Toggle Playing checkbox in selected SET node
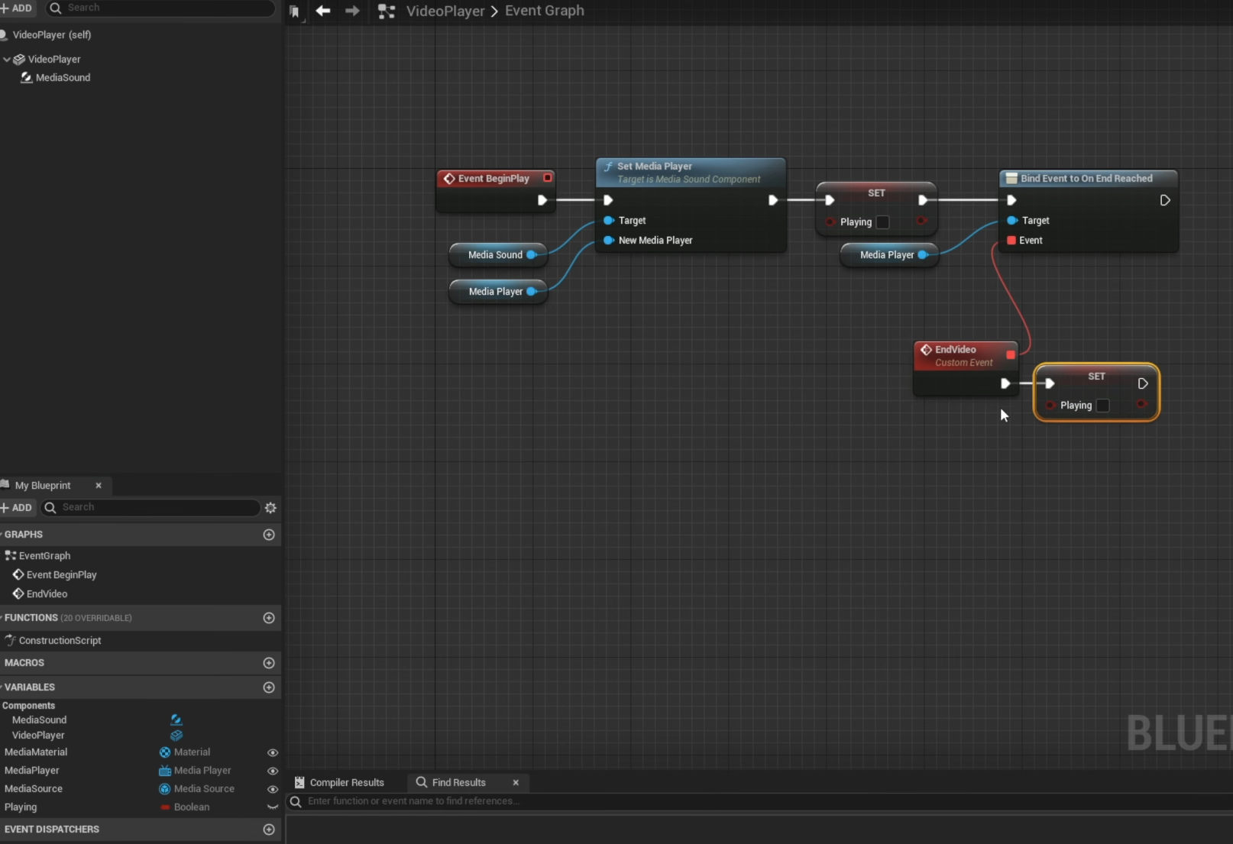 pos(1103,406)
